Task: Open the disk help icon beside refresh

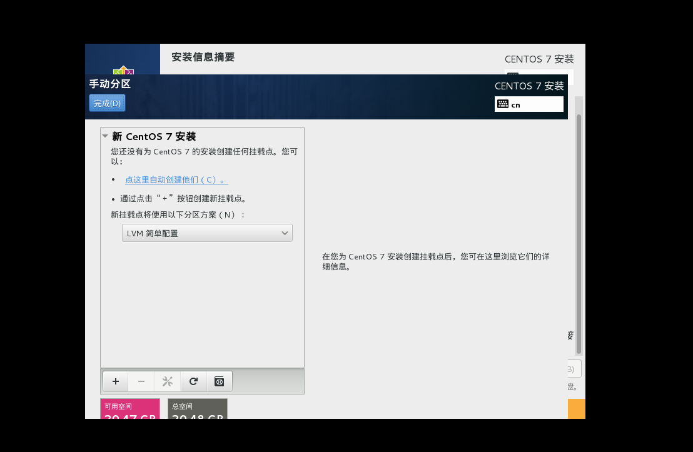Action: (x=219, y=381)
